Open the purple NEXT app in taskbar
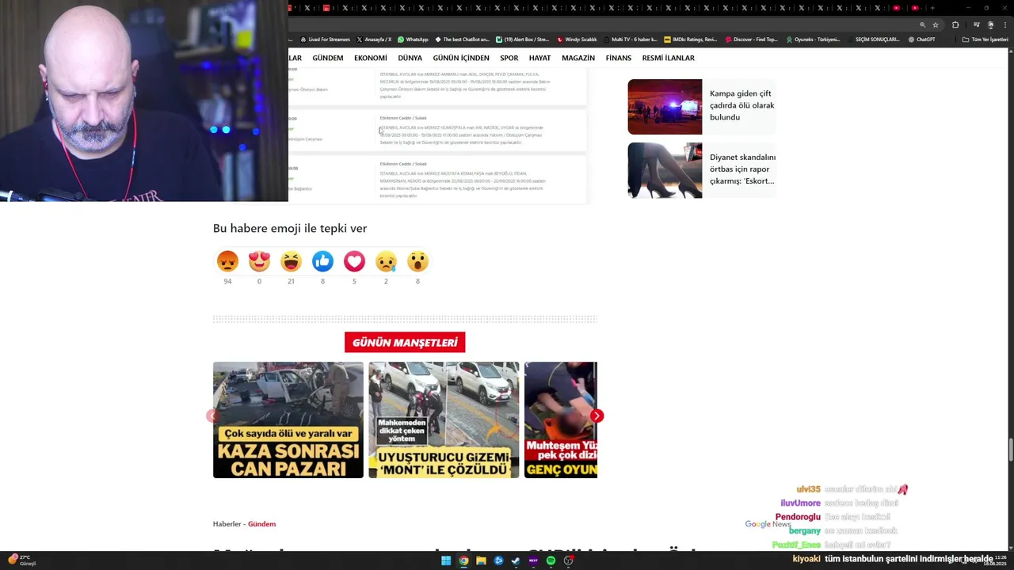The image size is (1014, 570). pyautogui.click(x=533, y=560)
